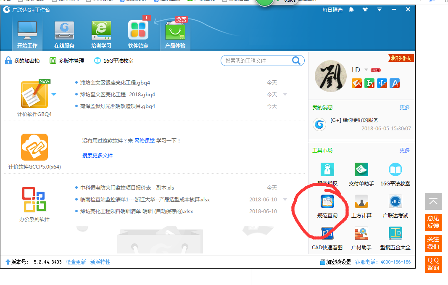Open the 产品体验 tab

click(x=175, y=34)
